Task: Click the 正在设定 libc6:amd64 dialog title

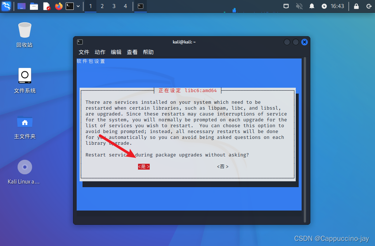Action: click(x=188, y=91)
